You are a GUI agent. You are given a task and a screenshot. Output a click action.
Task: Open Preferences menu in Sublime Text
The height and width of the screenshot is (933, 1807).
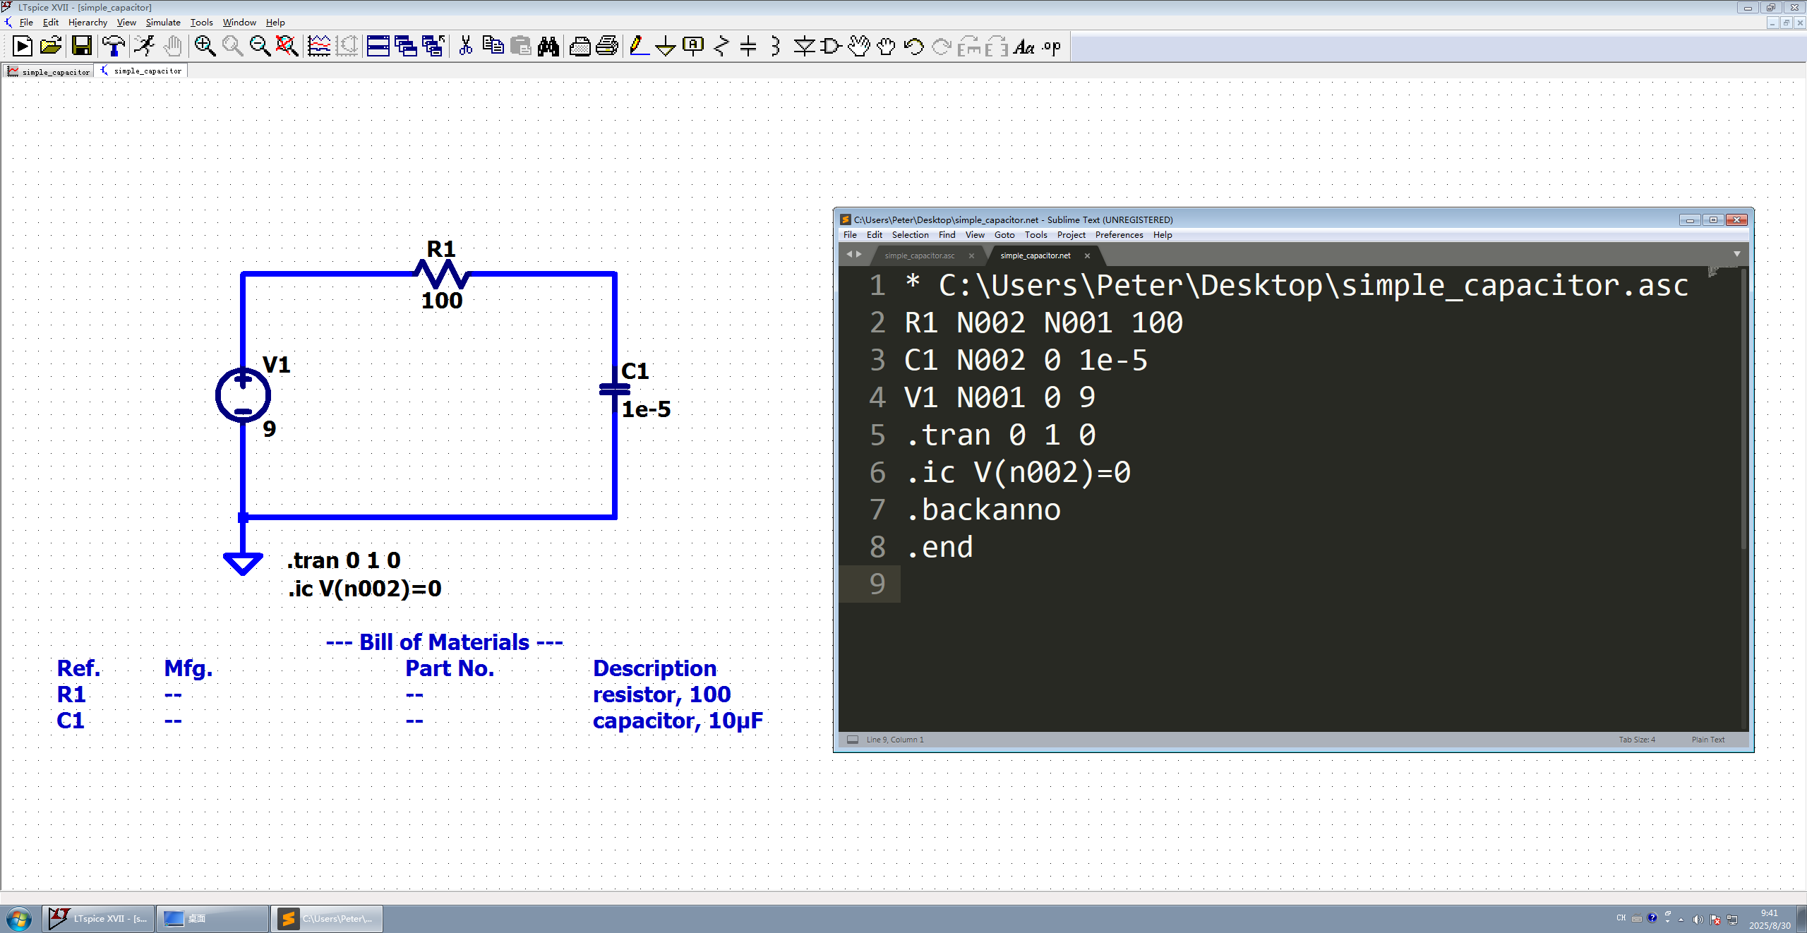pyautogui.click(x=1119, y=235)
